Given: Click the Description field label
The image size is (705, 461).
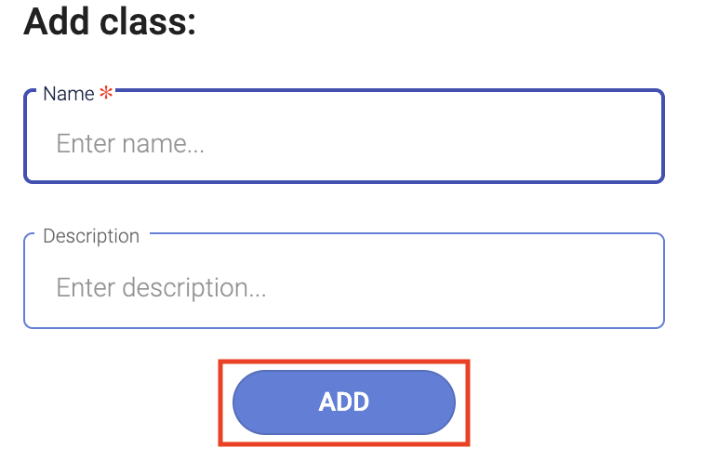Looking at the screenshot, I should point(91,236).
